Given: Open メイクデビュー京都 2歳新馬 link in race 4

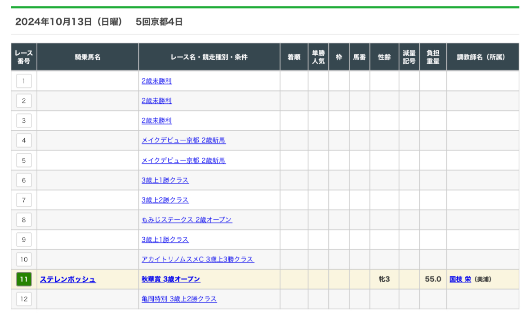Looking at the screenshot, I should [x=183, y=141].
